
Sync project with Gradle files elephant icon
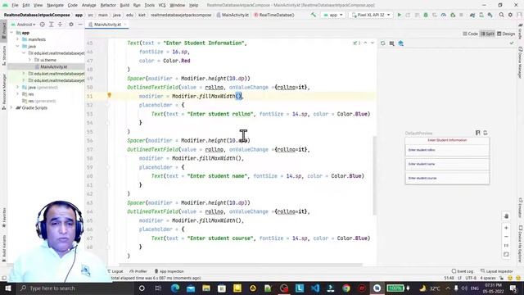472,15
